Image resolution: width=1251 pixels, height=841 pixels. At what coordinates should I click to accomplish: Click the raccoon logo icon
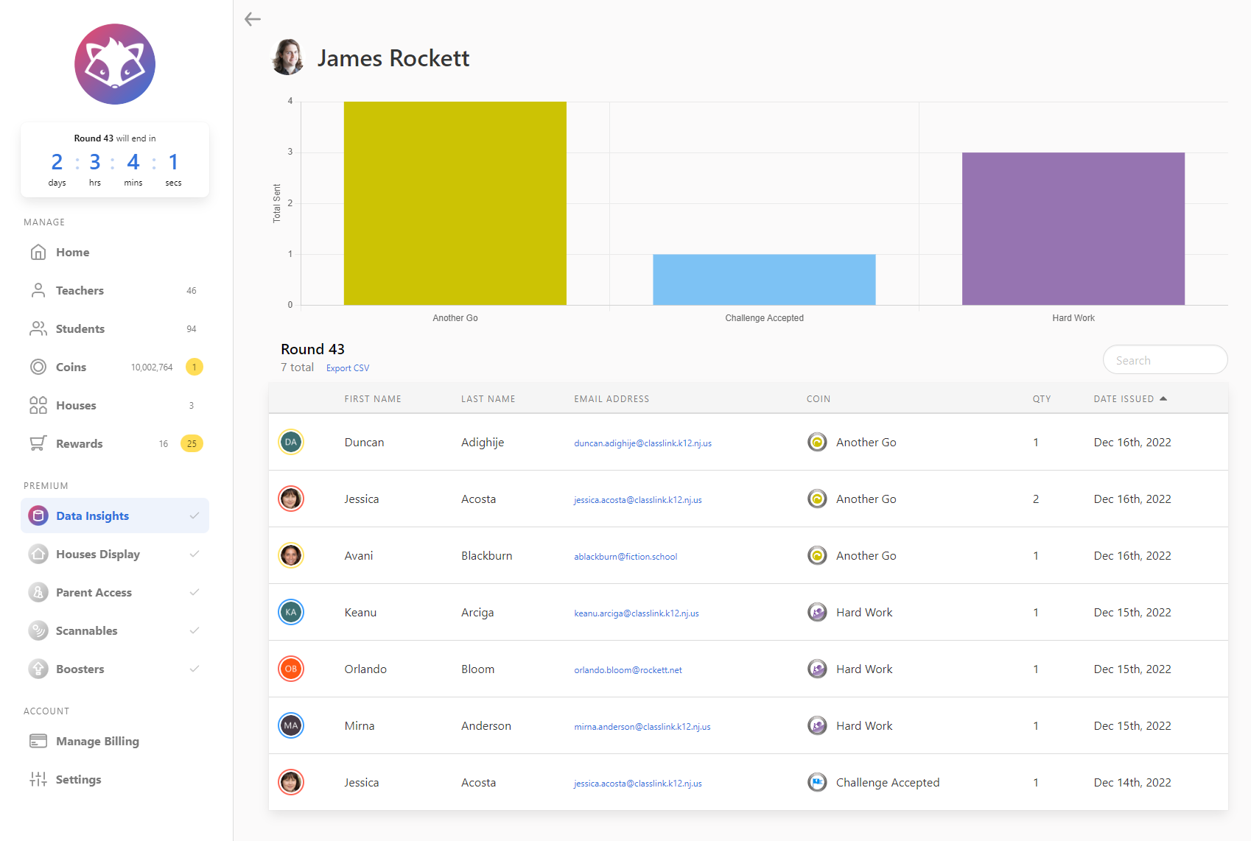click(115, 64)
